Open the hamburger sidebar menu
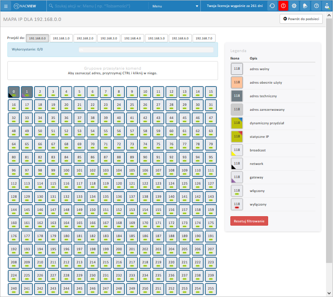The height and width of the screenshot is (297, 333). (6, 6)
